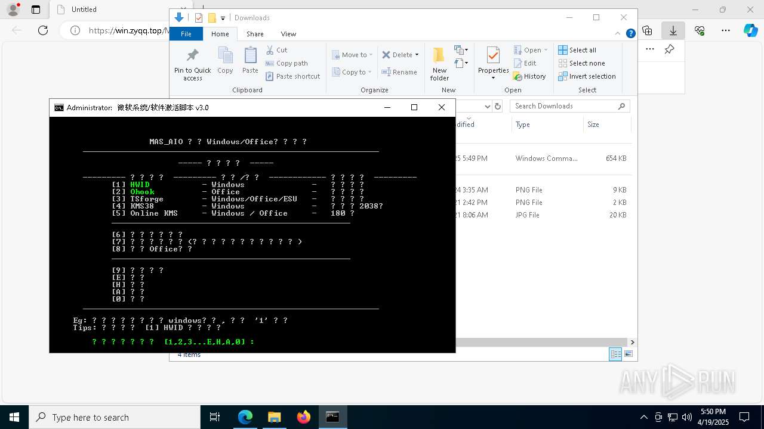The width and height of the screenshot is (764, 429).
Task: Click the volume icon in system tray
Action: [686, 417]
